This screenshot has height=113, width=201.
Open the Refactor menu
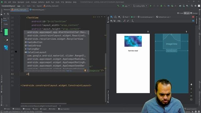(41, 2)
